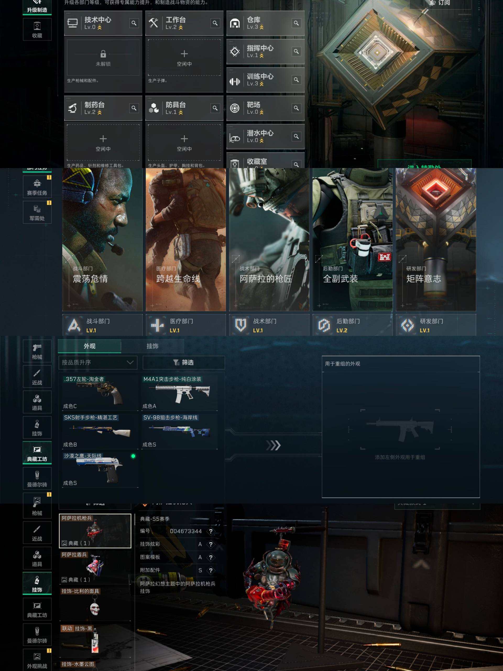This screenshot has height=671, width=503.
Task: Open 军需处 in the sidebar
Action: [x=37, y=212]
